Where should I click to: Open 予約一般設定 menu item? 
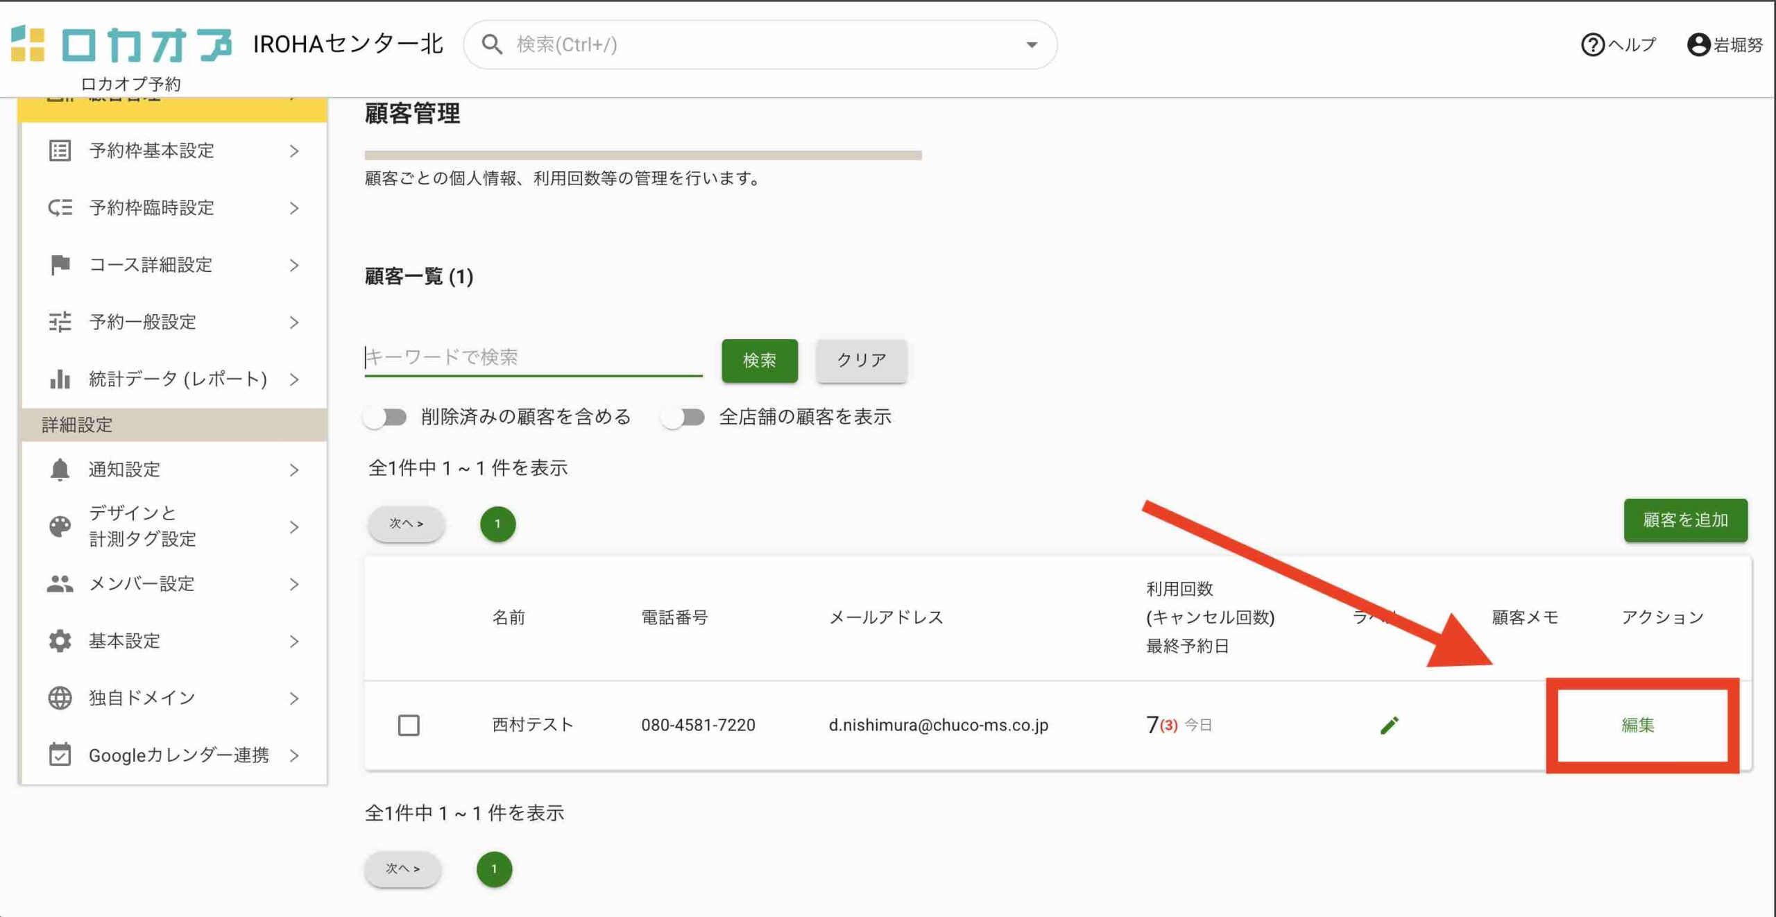click(x=142, y=323)
